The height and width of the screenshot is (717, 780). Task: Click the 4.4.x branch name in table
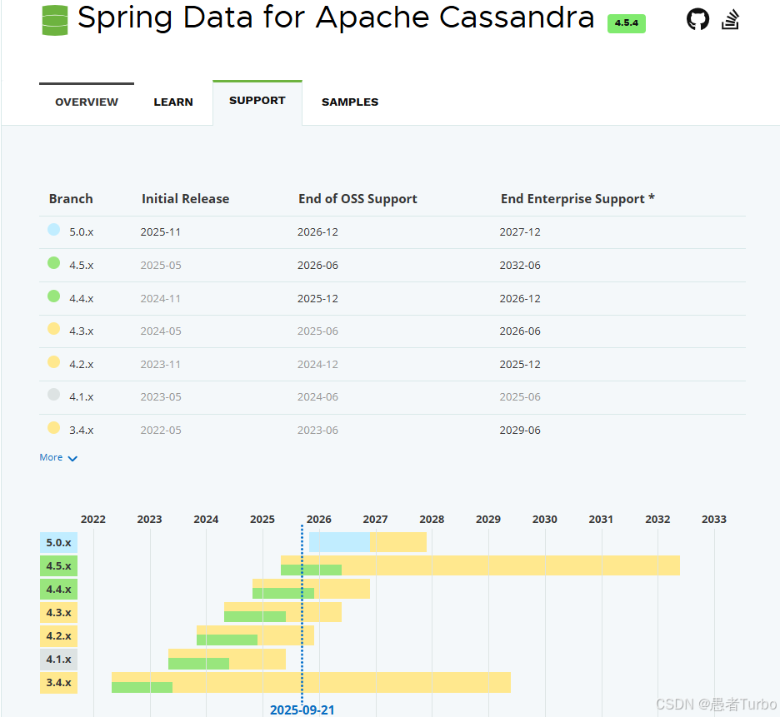point(81,299)
